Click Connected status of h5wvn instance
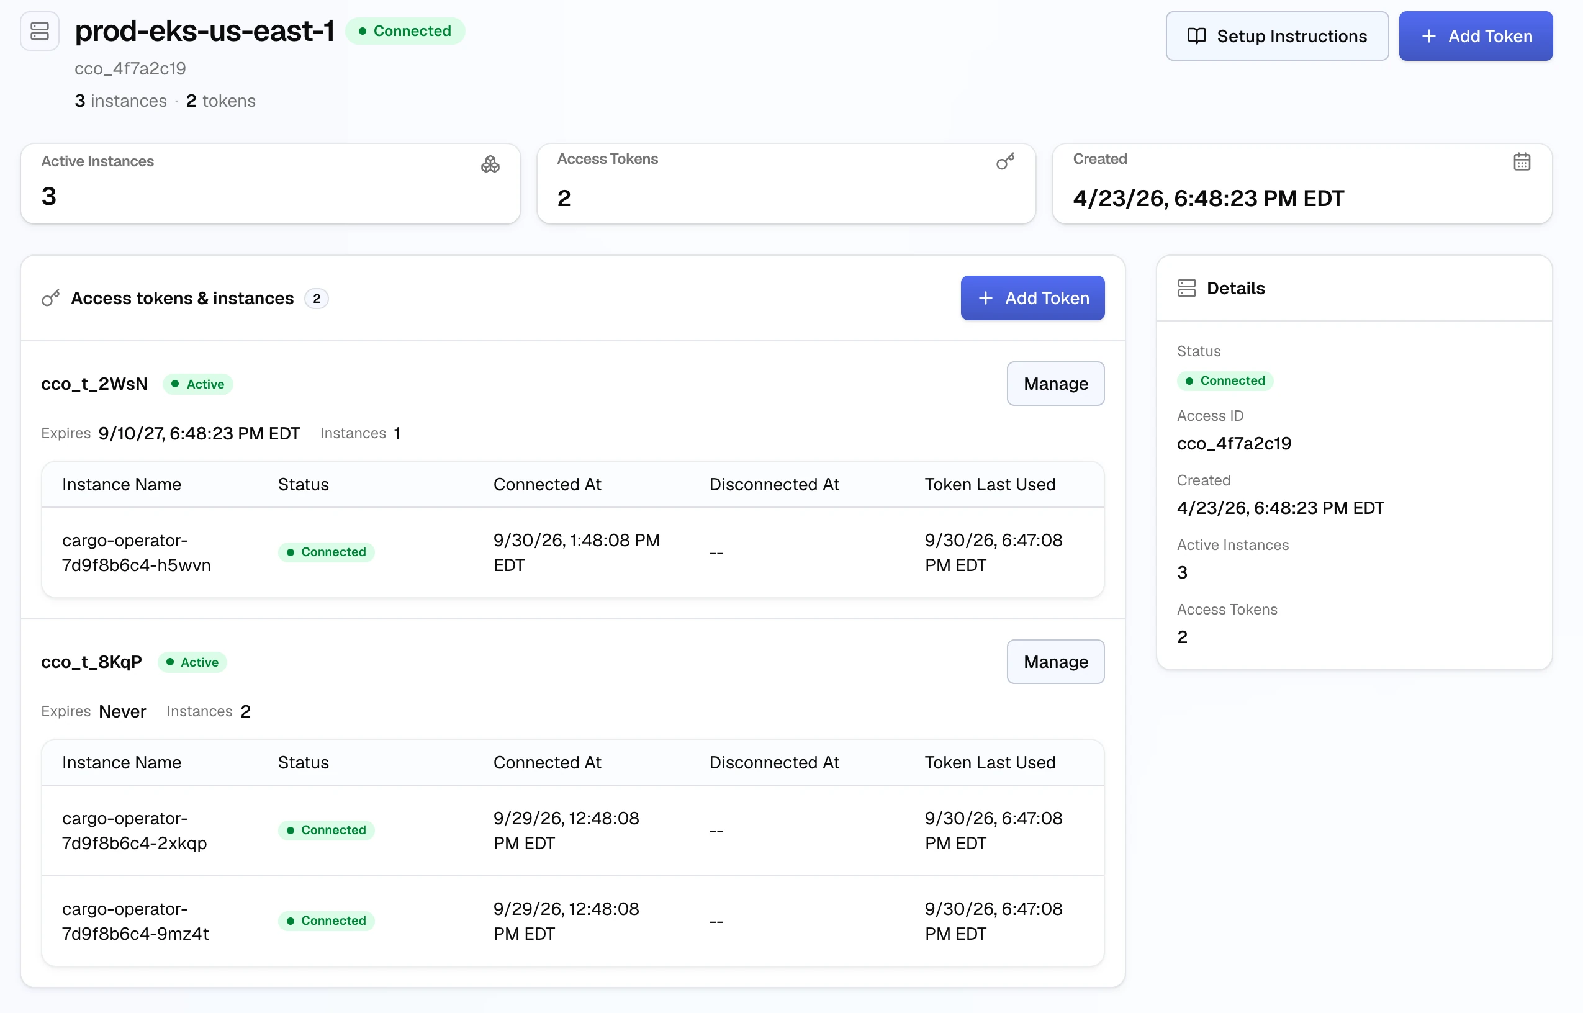Screen dimensions: 1583x1013 326,552
